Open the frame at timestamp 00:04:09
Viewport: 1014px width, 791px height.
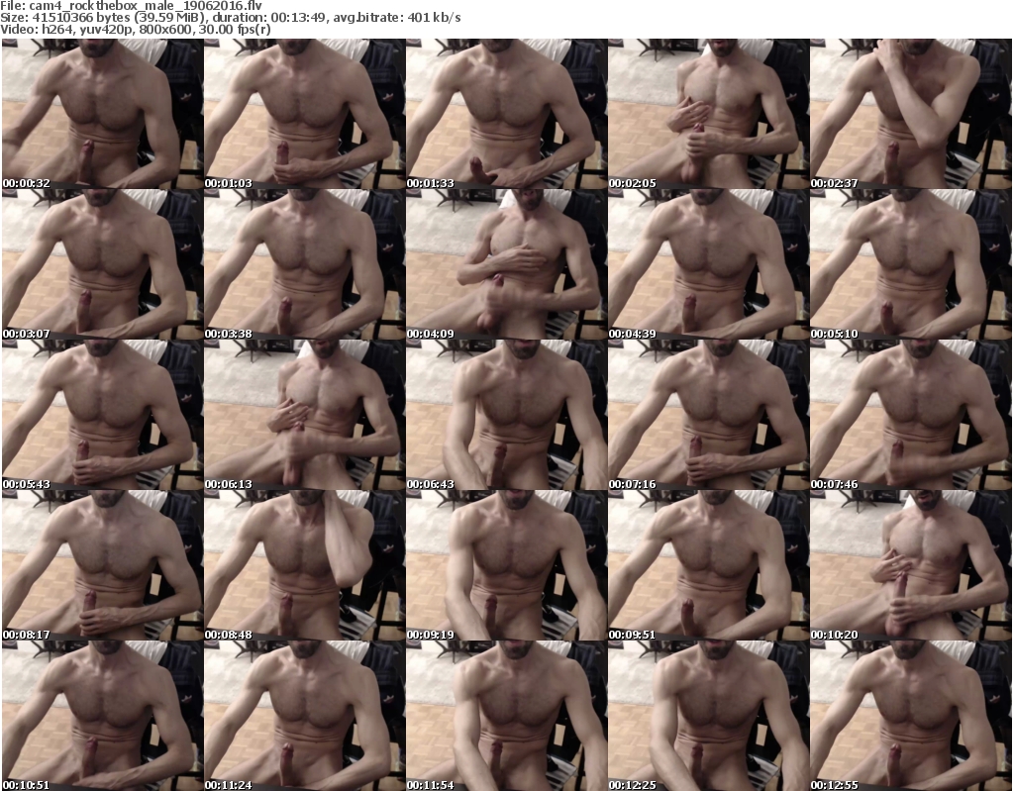[x=506, y=264]
